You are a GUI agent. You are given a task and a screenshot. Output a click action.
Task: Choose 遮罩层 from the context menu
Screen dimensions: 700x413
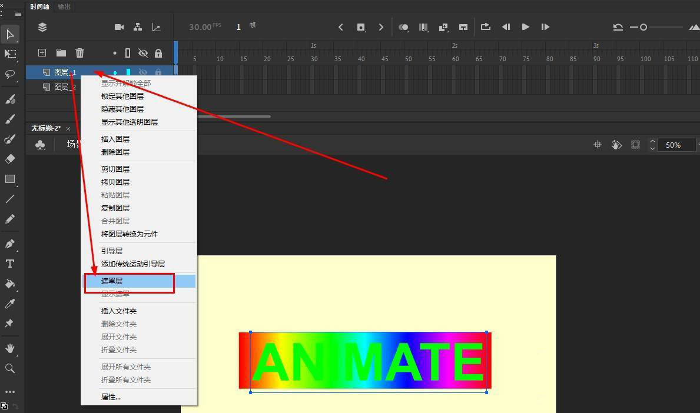140,281
